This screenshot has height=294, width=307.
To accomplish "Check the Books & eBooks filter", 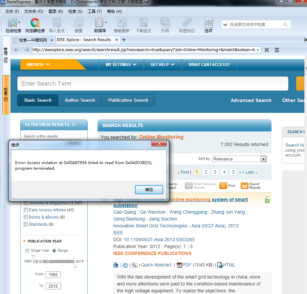I will (x=26, y=217).
